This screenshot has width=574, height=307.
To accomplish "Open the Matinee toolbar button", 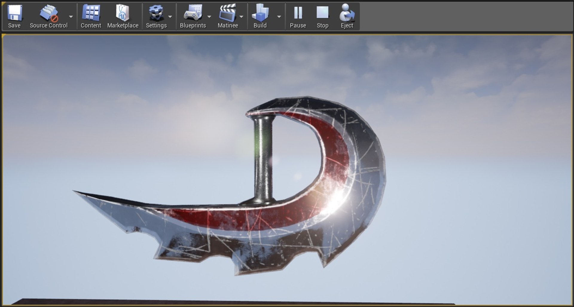I will (x=228, y=17).
